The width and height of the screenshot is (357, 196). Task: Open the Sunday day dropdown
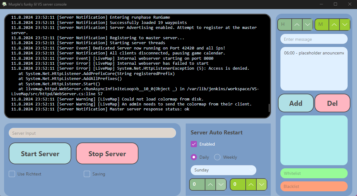tap(223, 170)
